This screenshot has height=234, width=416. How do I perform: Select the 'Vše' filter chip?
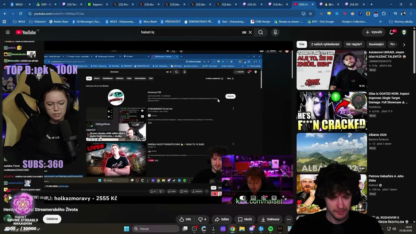(x=302, y=44)
